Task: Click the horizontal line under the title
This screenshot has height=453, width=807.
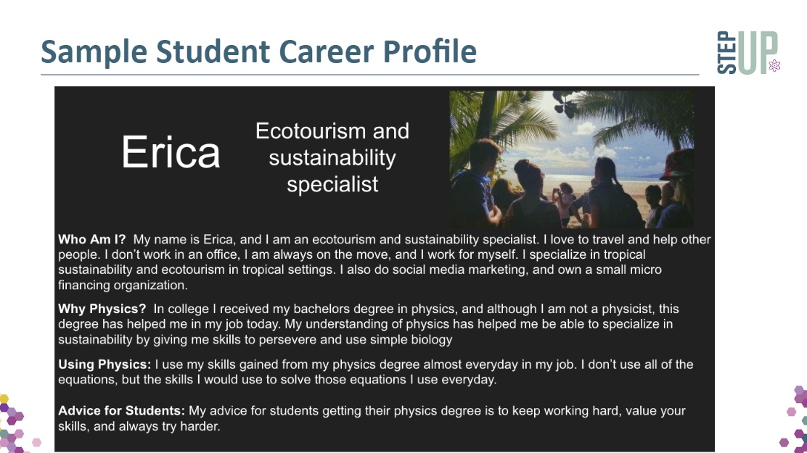Action: (x=369, y=75)
